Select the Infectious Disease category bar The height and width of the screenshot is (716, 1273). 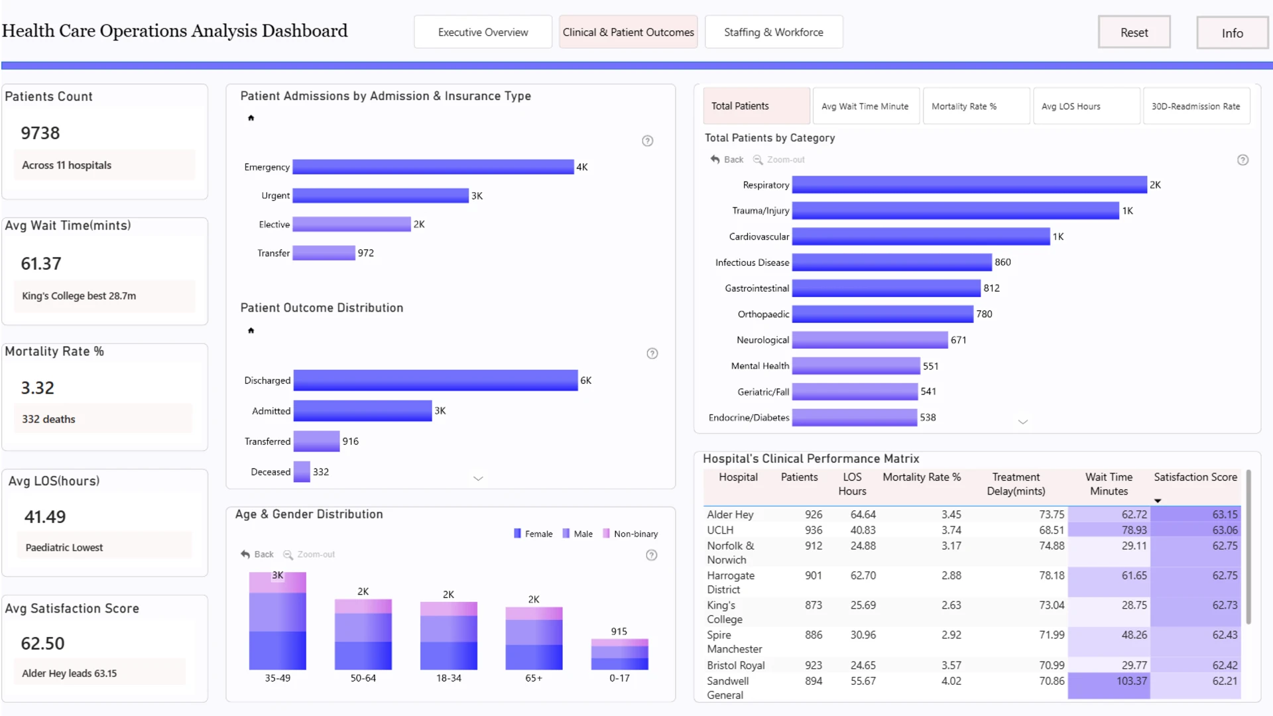pyautogui.click(x=892, y=263)
